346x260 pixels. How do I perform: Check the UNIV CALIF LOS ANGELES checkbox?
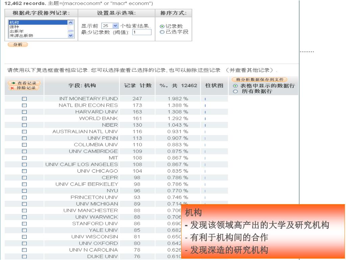click(x=24, y=165)
